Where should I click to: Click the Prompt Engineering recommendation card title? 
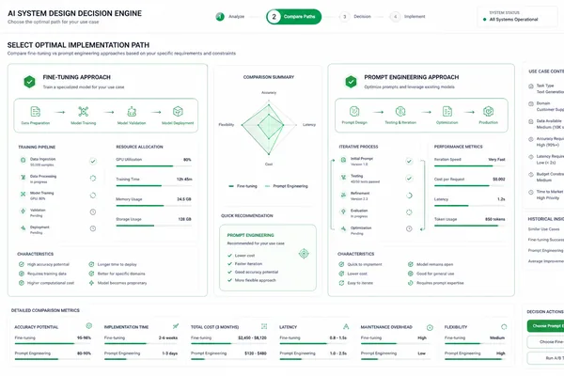point(250,235)
